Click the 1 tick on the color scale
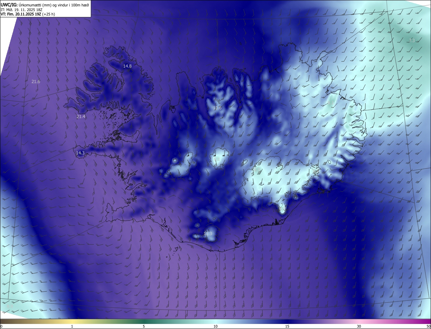The height and width of the screenshot is (329, 431). tap(72, 327)
